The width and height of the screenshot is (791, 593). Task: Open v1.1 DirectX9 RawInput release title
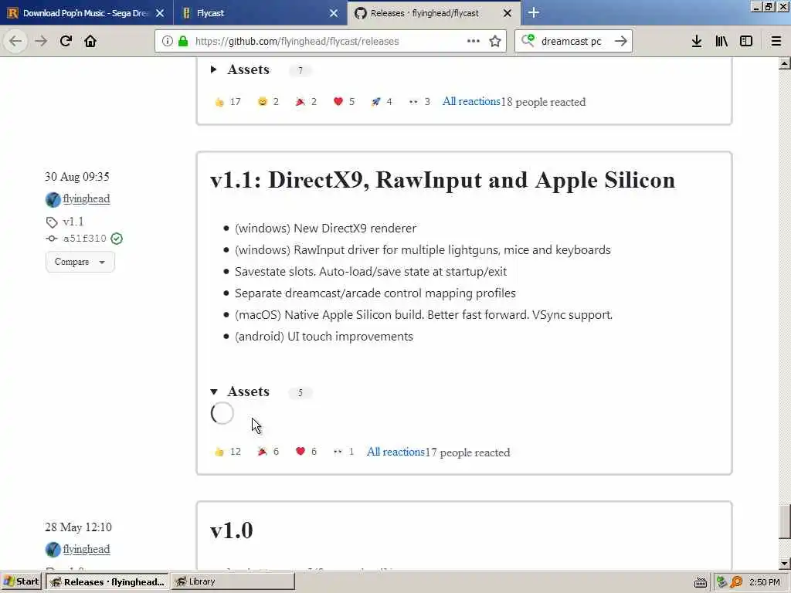click(443, 180)
